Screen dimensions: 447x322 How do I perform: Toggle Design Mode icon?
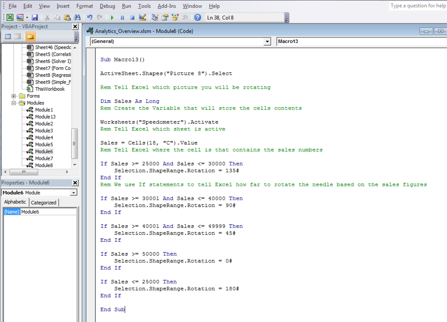142,17
